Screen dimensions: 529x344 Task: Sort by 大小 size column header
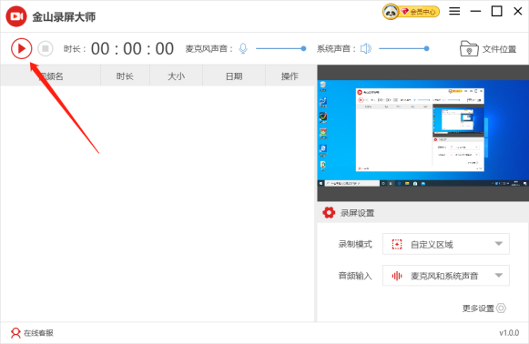click(176, 76)
